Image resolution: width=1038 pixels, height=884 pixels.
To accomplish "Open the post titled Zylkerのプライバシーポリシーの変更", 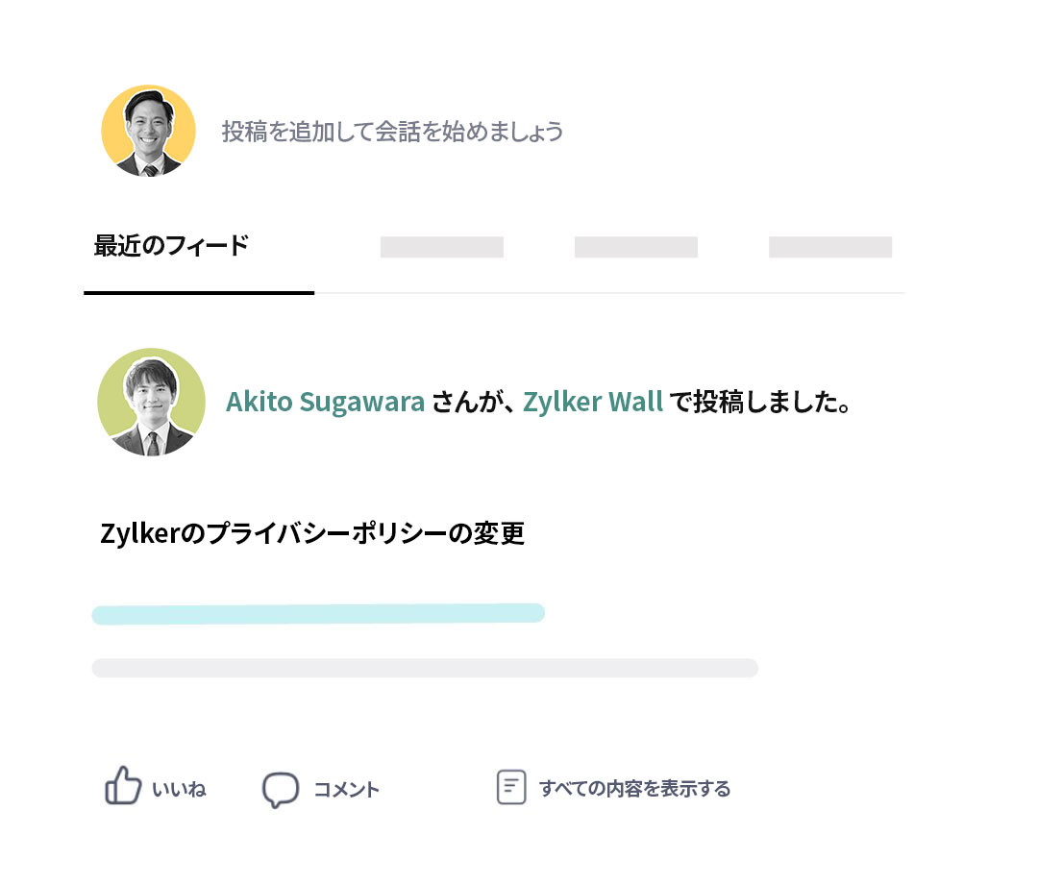I will click(312, 533).
